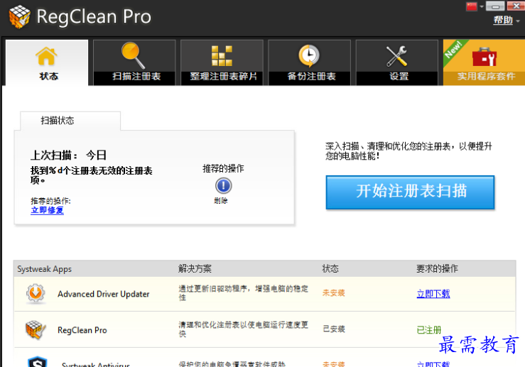Switch to 扫描注册表 tab
Screen dimensions: 525x367
click(134, 62)
